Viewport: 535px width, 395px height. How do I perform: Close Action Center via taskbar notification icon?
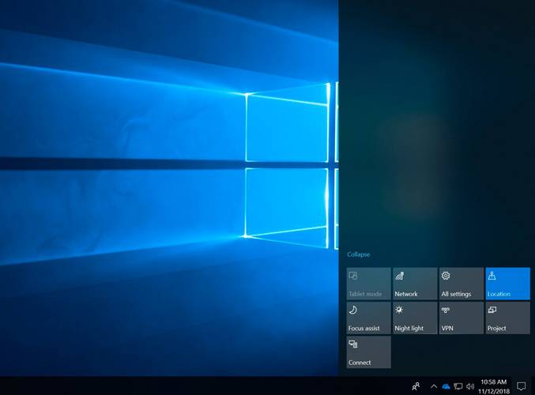[x=521, y=386]
